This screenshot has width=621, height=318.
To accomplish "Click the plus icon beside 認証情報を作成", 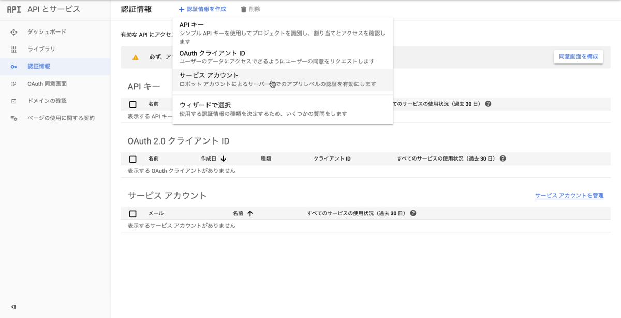I will pyautogui.click(x=181, y=9).
